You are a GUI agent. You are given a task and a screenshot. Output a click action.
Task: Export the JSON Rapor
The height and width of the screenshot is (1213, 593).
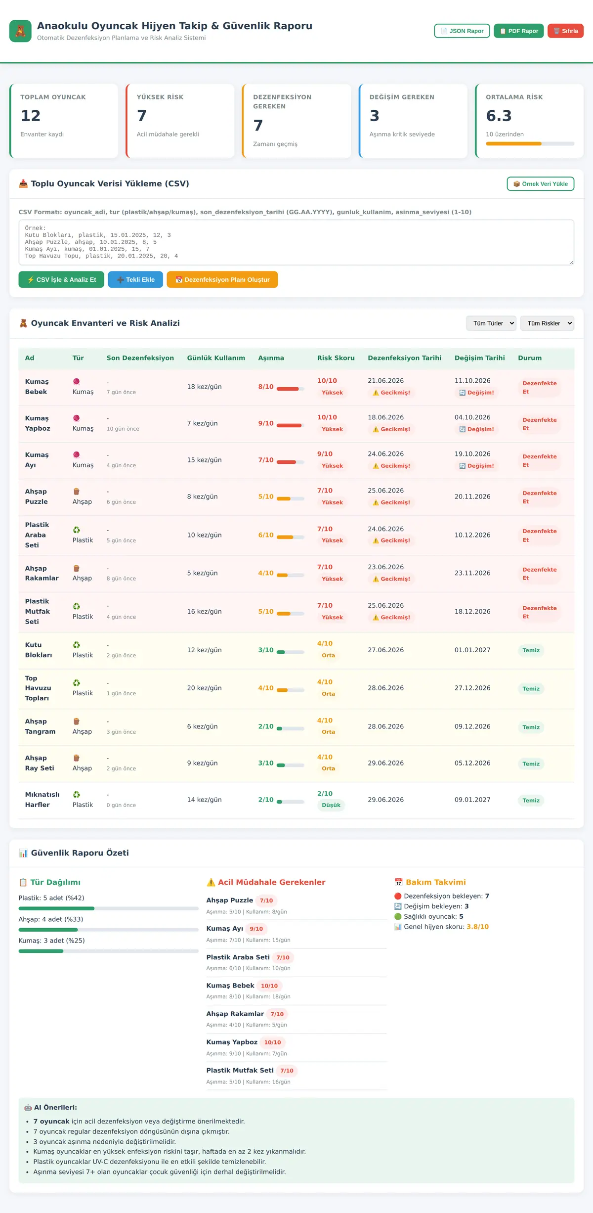click(x=462, y=31)
